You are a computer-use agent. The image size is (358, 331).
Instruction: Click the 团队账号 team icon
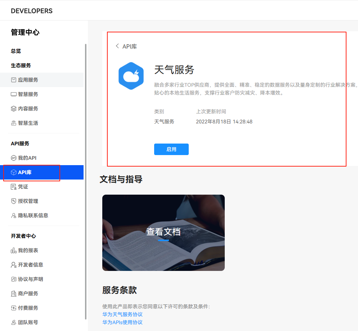tap(14, 322)
